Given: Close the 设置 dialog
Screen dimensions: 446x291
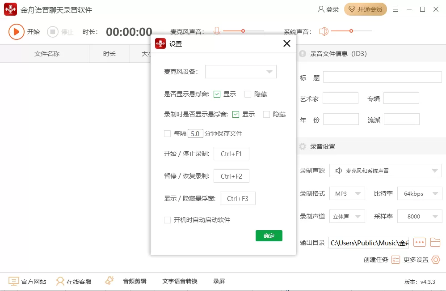Looking at the screenshot, I should pyautogui.click(x=287, y=43).
